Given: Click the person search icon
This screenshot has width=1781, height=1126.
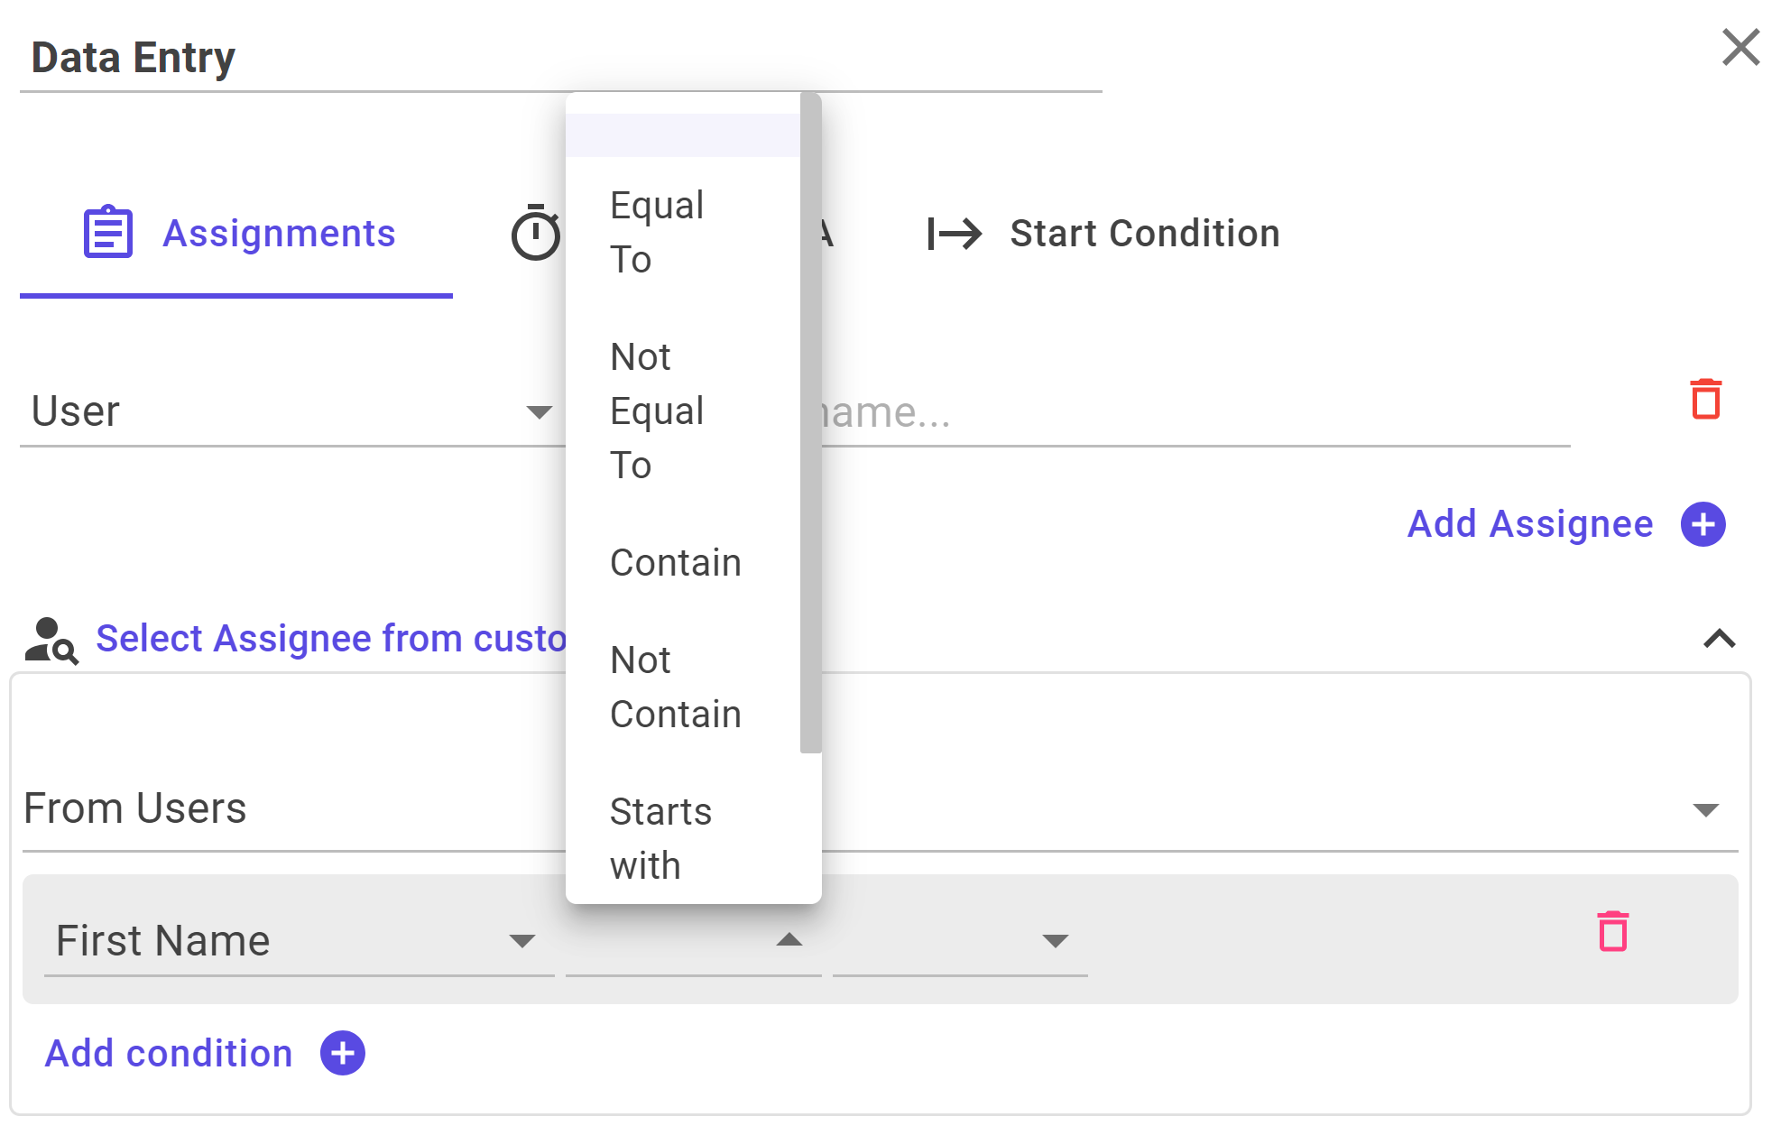Looking at the screenshot, I should pos(51,640).
